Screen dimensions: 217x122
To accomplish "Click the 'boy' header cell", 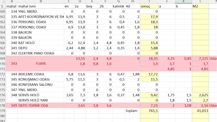I will point(92,6).
